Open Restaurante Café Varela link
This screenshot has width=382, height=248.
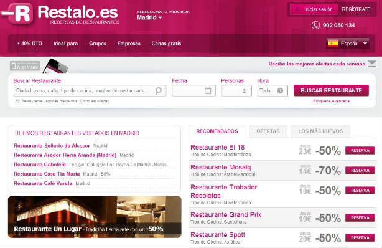pyautogui.click(x=43, y=183)
